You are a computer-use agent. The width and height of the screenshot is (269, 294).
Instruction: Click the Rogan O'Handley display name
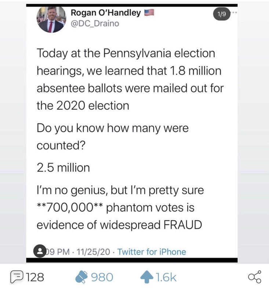[x=105, y=13]
